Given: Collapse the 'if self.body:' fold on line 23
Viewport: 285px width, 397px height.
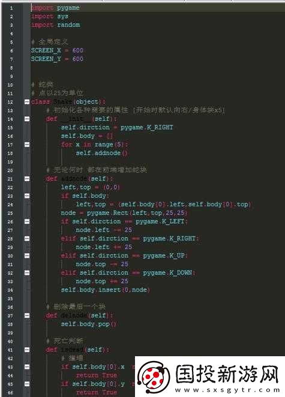Looking at the screenshot, I should [27, 196].
